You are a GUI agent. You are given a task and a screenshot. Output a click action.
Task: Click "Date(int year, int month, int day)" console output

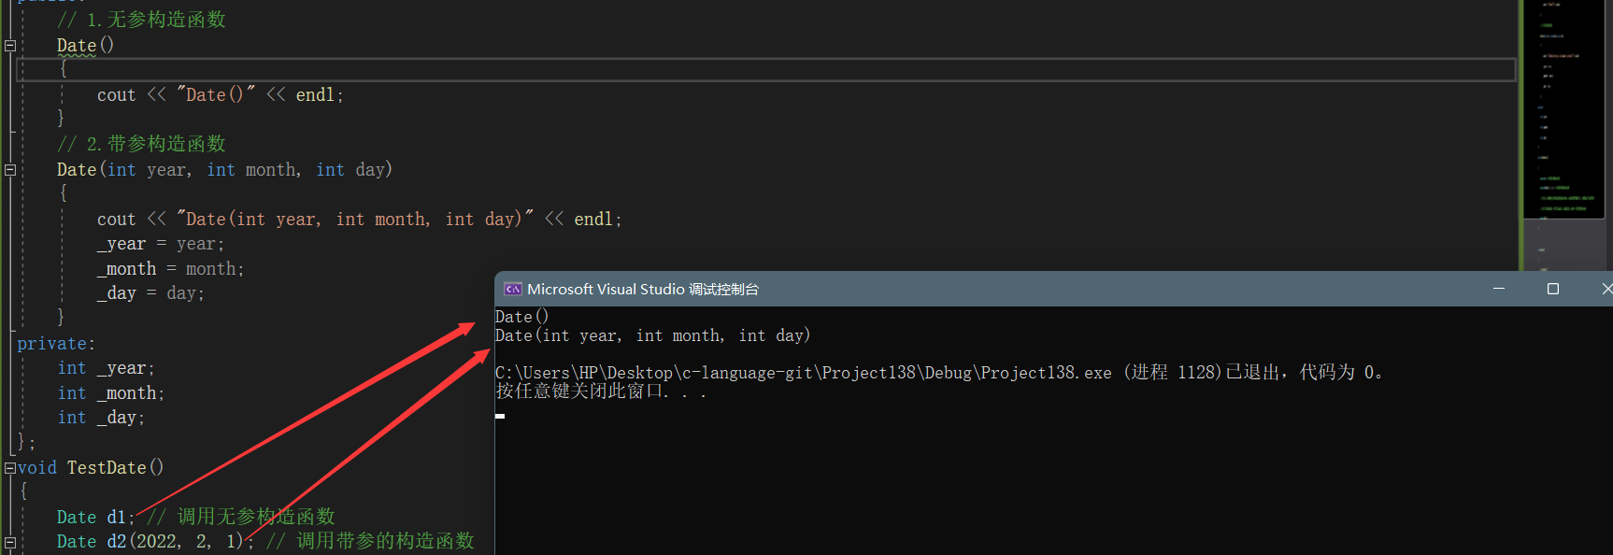652,335
